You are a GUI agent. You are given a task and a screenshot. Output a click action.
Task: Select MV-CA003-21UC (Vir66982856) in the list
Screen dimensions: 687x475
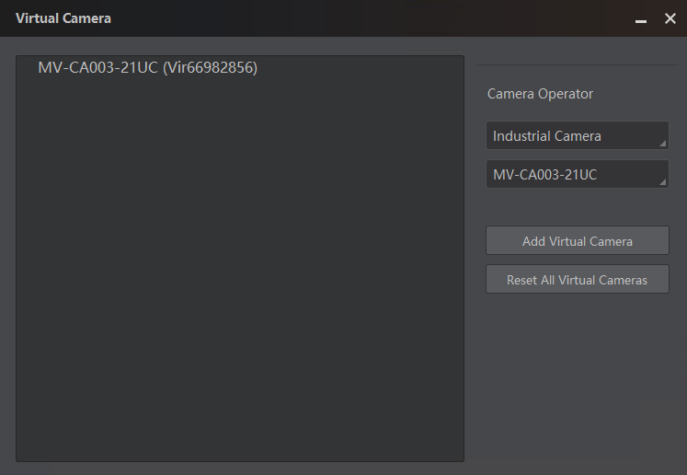point(147,67)
